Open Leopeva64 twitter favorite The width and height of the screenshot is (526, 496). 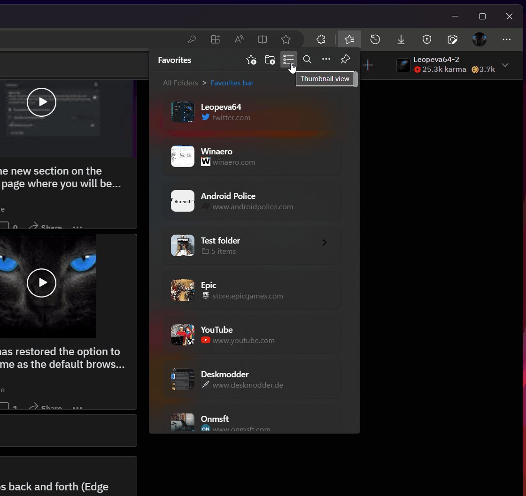tap(252, 112)
